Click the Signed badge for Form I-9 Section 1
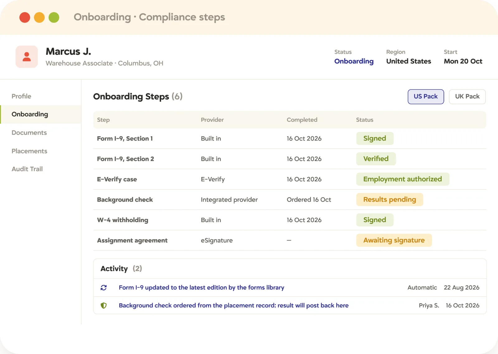 375,138
